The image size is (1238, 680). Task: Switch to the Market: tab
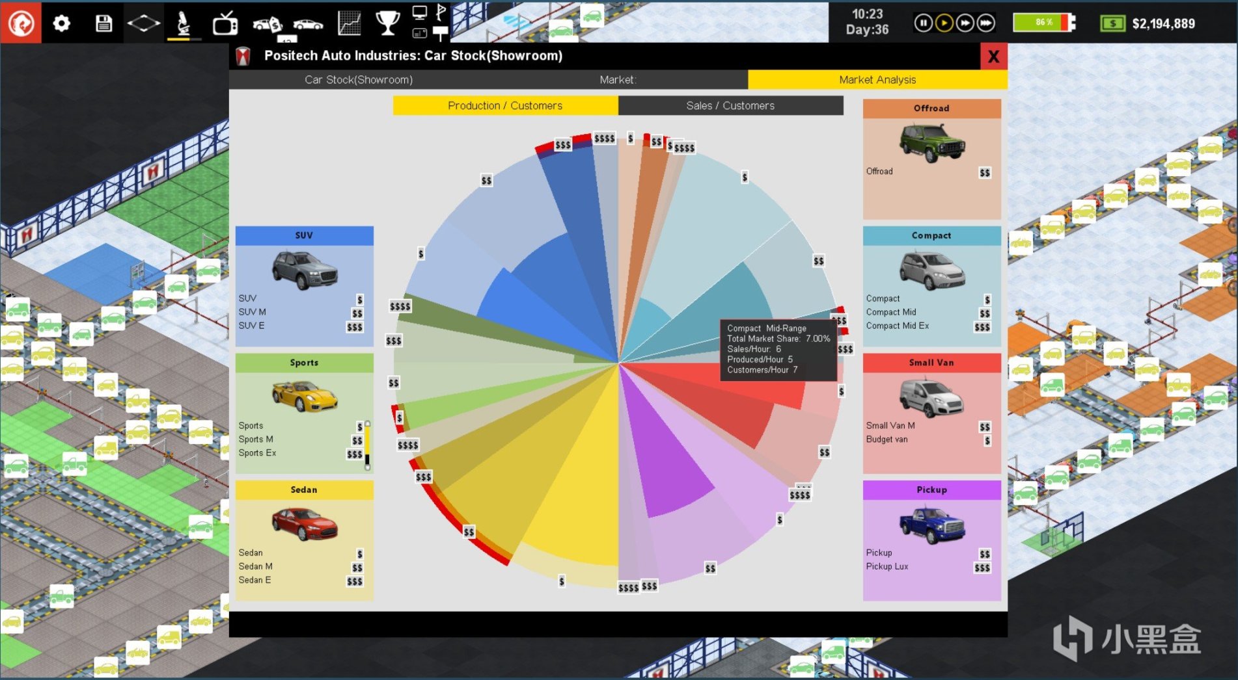(x=618, y=80)
